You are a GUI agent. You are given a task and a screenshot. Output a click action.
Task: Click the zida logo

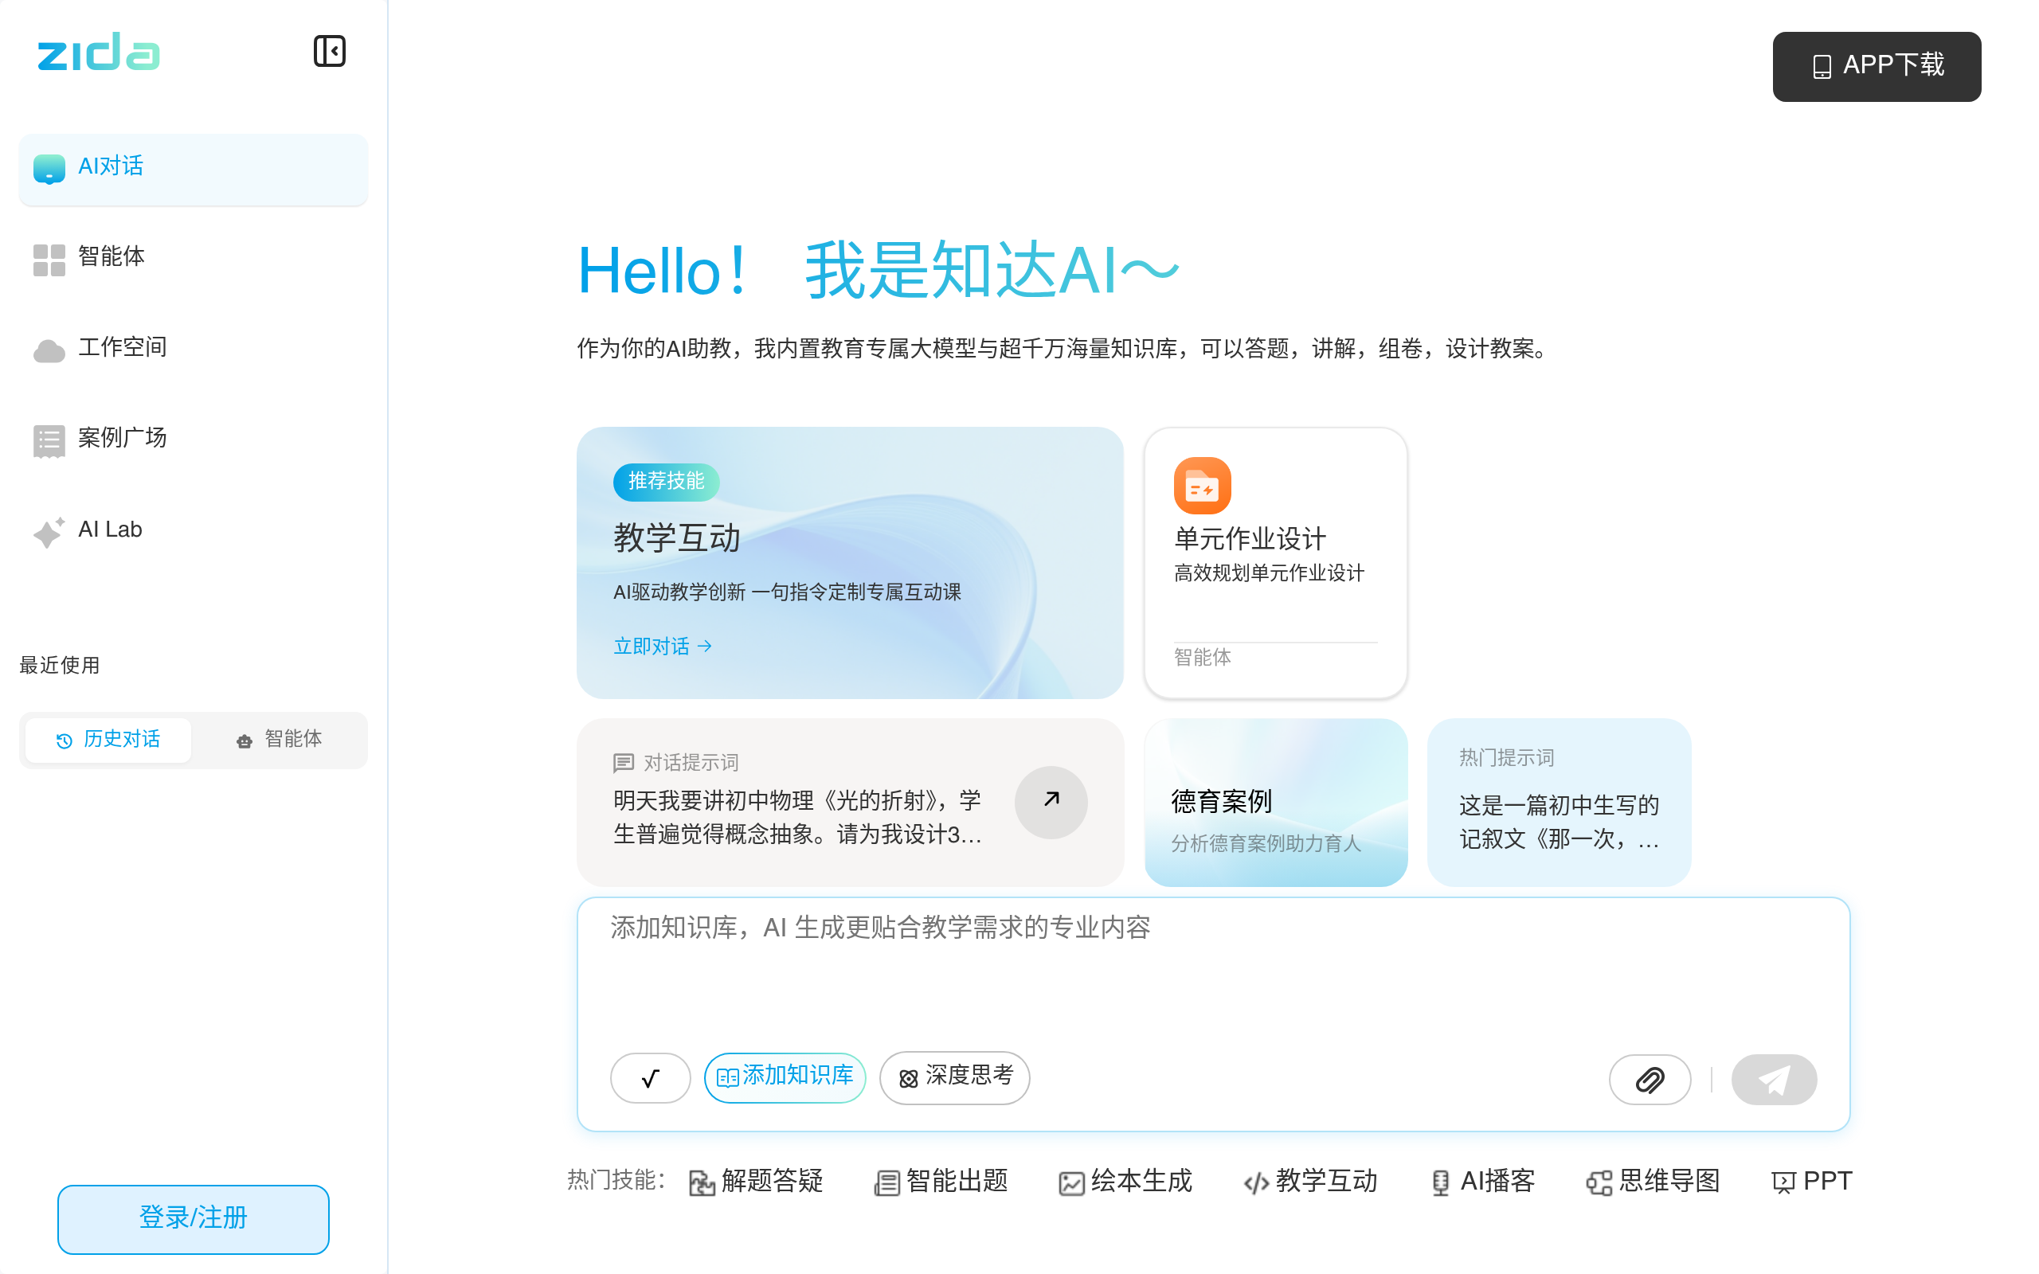click(x=99, y=53)
